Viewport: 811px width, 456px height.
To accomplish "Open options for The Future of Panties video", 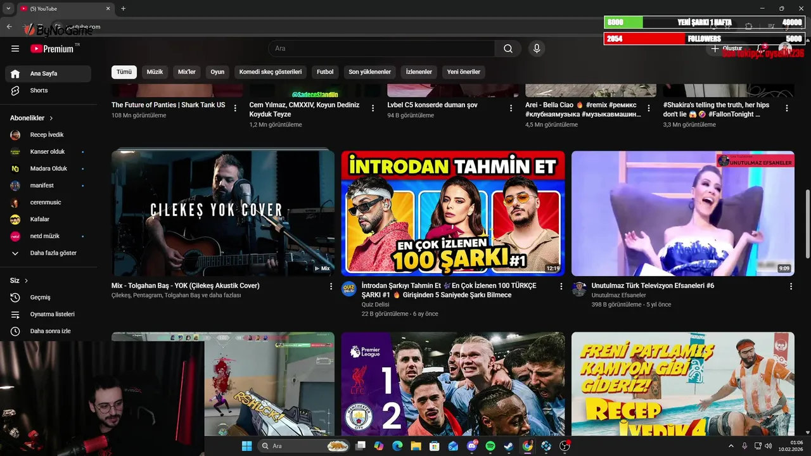I will point(235,108).
